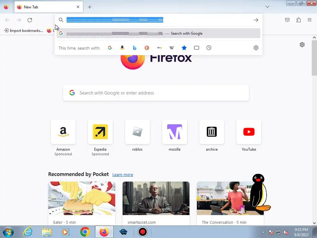
Task: Open Save to Pocket button
Action: 287,20
